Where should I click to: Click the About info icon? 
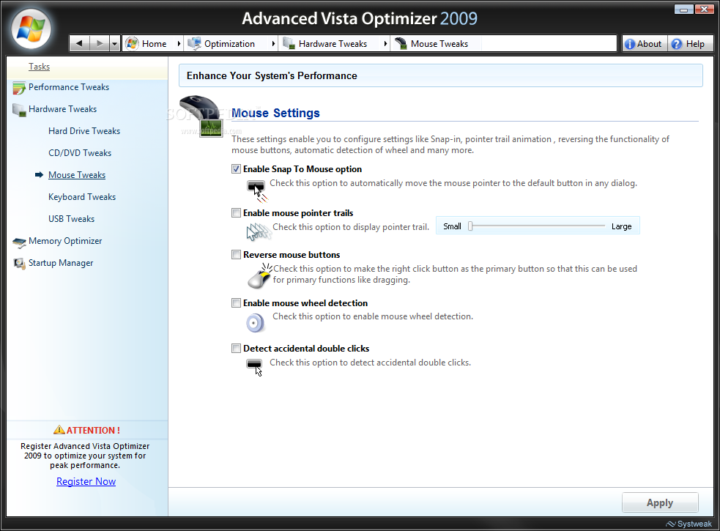point(630,44)
